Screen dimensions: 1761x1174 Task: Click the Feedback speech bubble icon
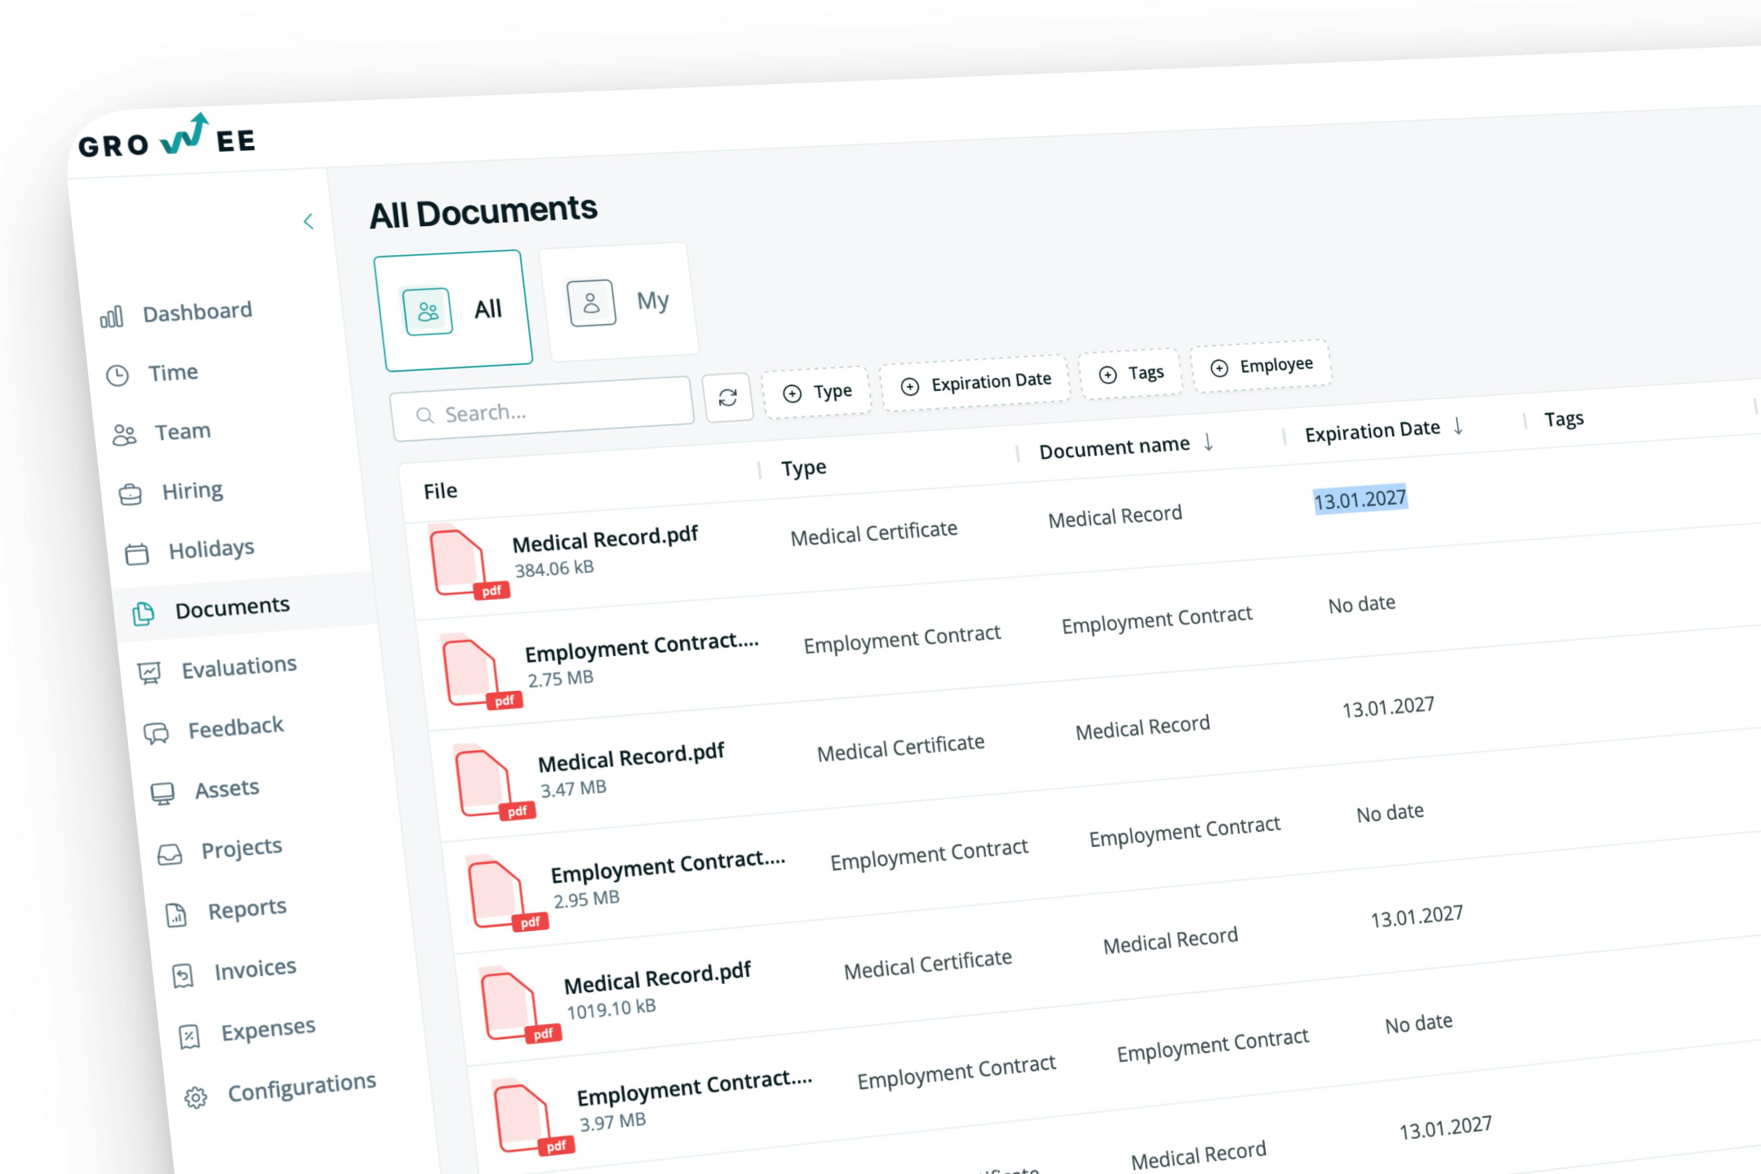click(156, 733)
